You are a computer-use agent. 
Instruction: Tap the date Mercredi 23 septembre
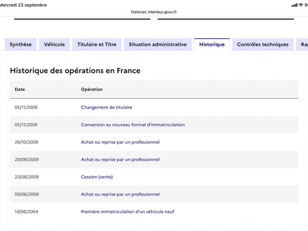click(x=23, y=5)
